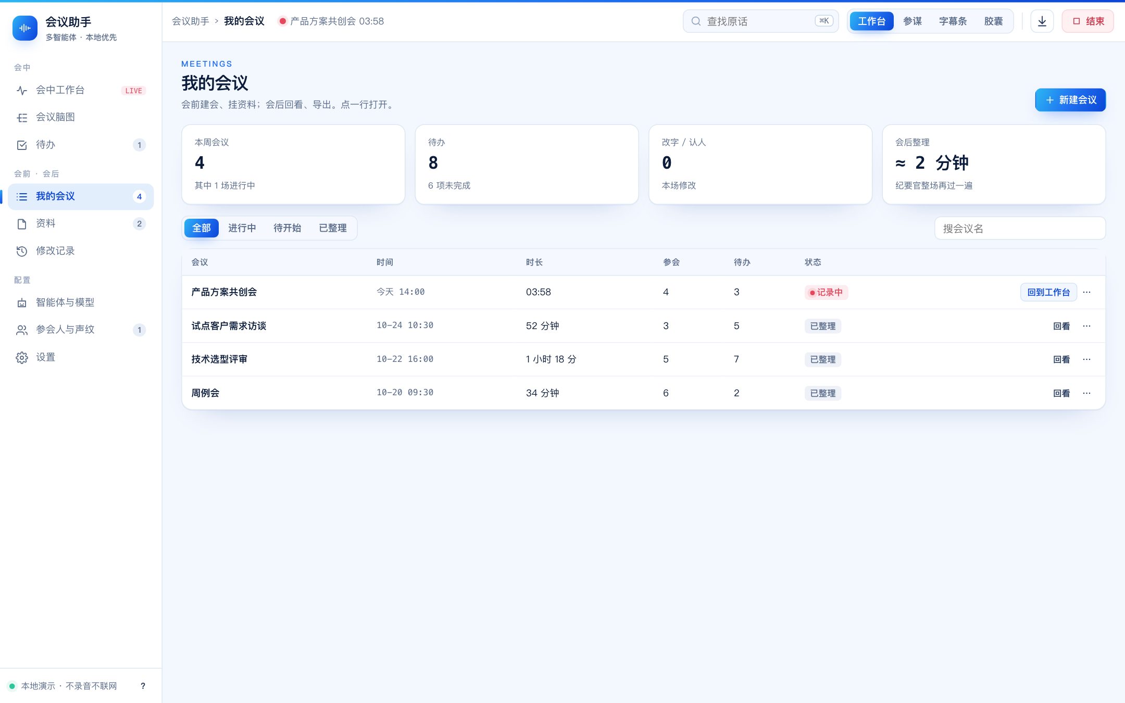The image size is (1125, 703).
Task: Switch to 字幕条 view mode
Action: [x=953, y=21]
